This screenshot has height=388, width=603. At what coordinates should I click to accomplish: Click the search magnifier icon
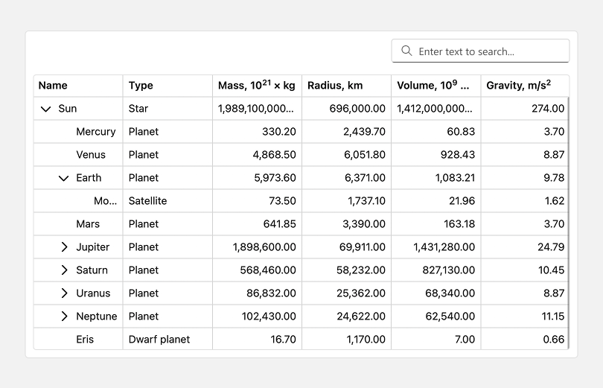(x=406, y=51)
